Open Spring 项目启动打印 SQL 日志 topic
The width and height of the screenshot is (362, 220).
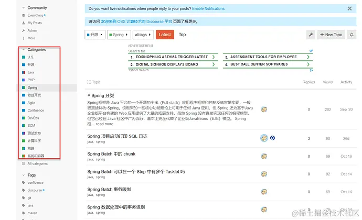coord(118,136)
